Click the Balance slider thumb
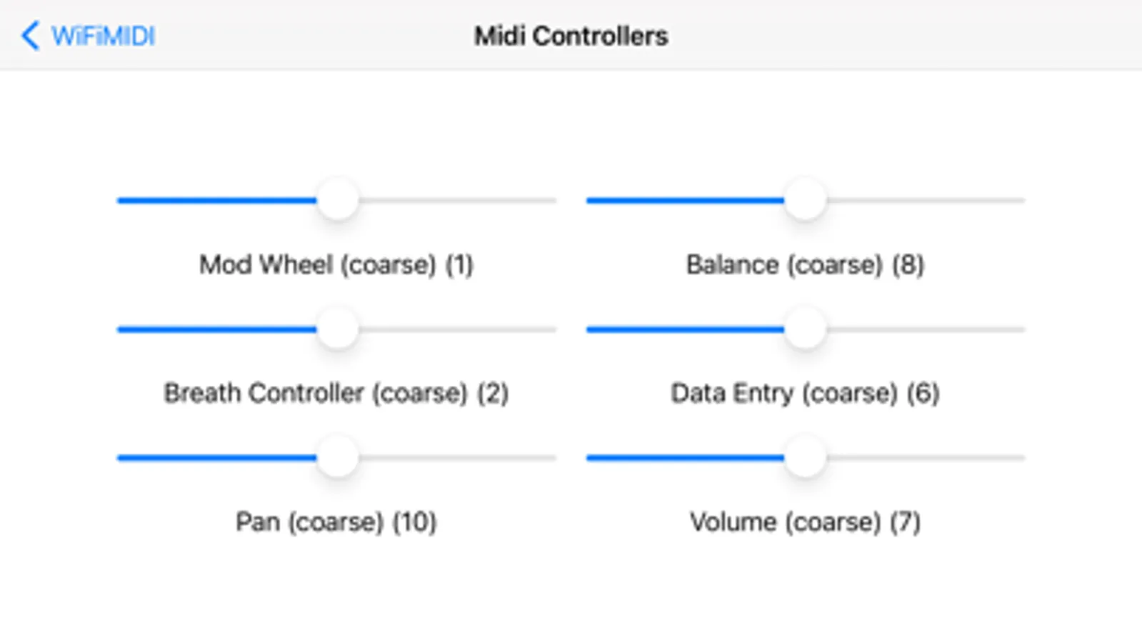This screenshot has width=1142, height=643. tap(805, 200)
